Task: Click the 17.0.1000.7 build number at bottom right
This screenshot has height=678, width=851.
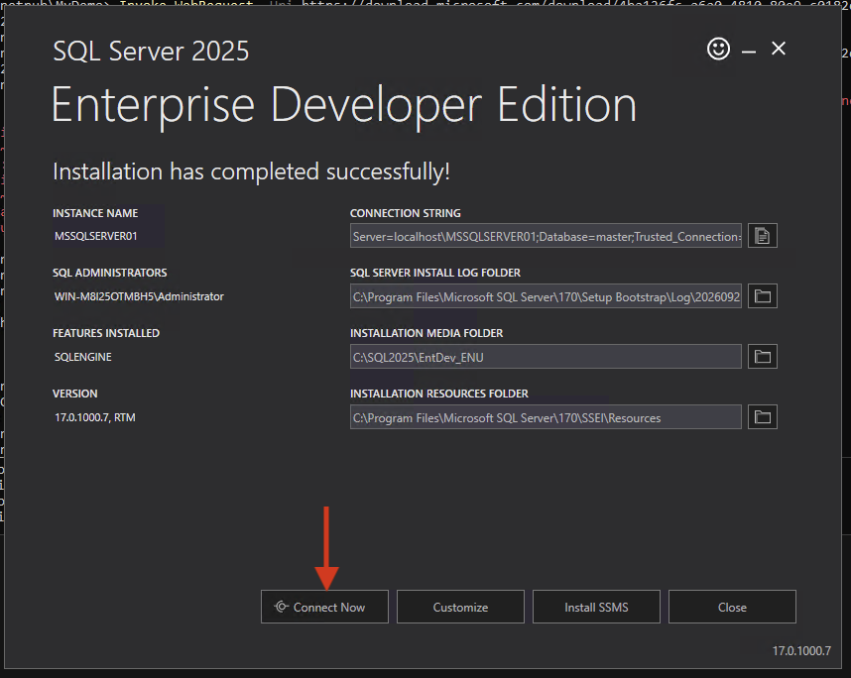Action: coord(801,650)
